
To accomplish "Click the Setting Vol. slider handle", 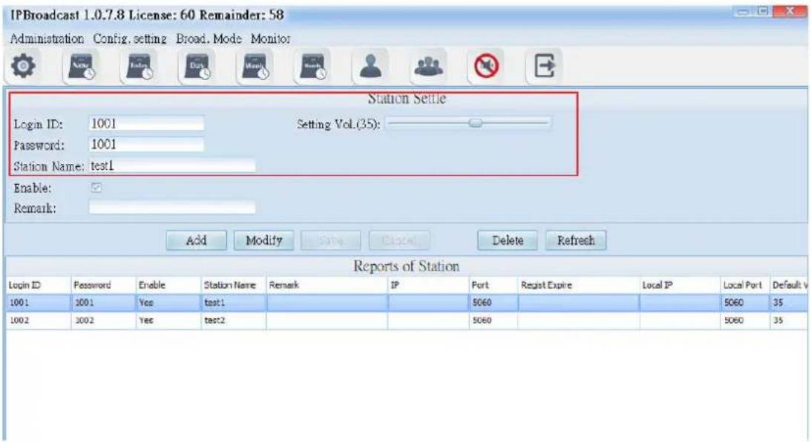I will tap(476, 123).
